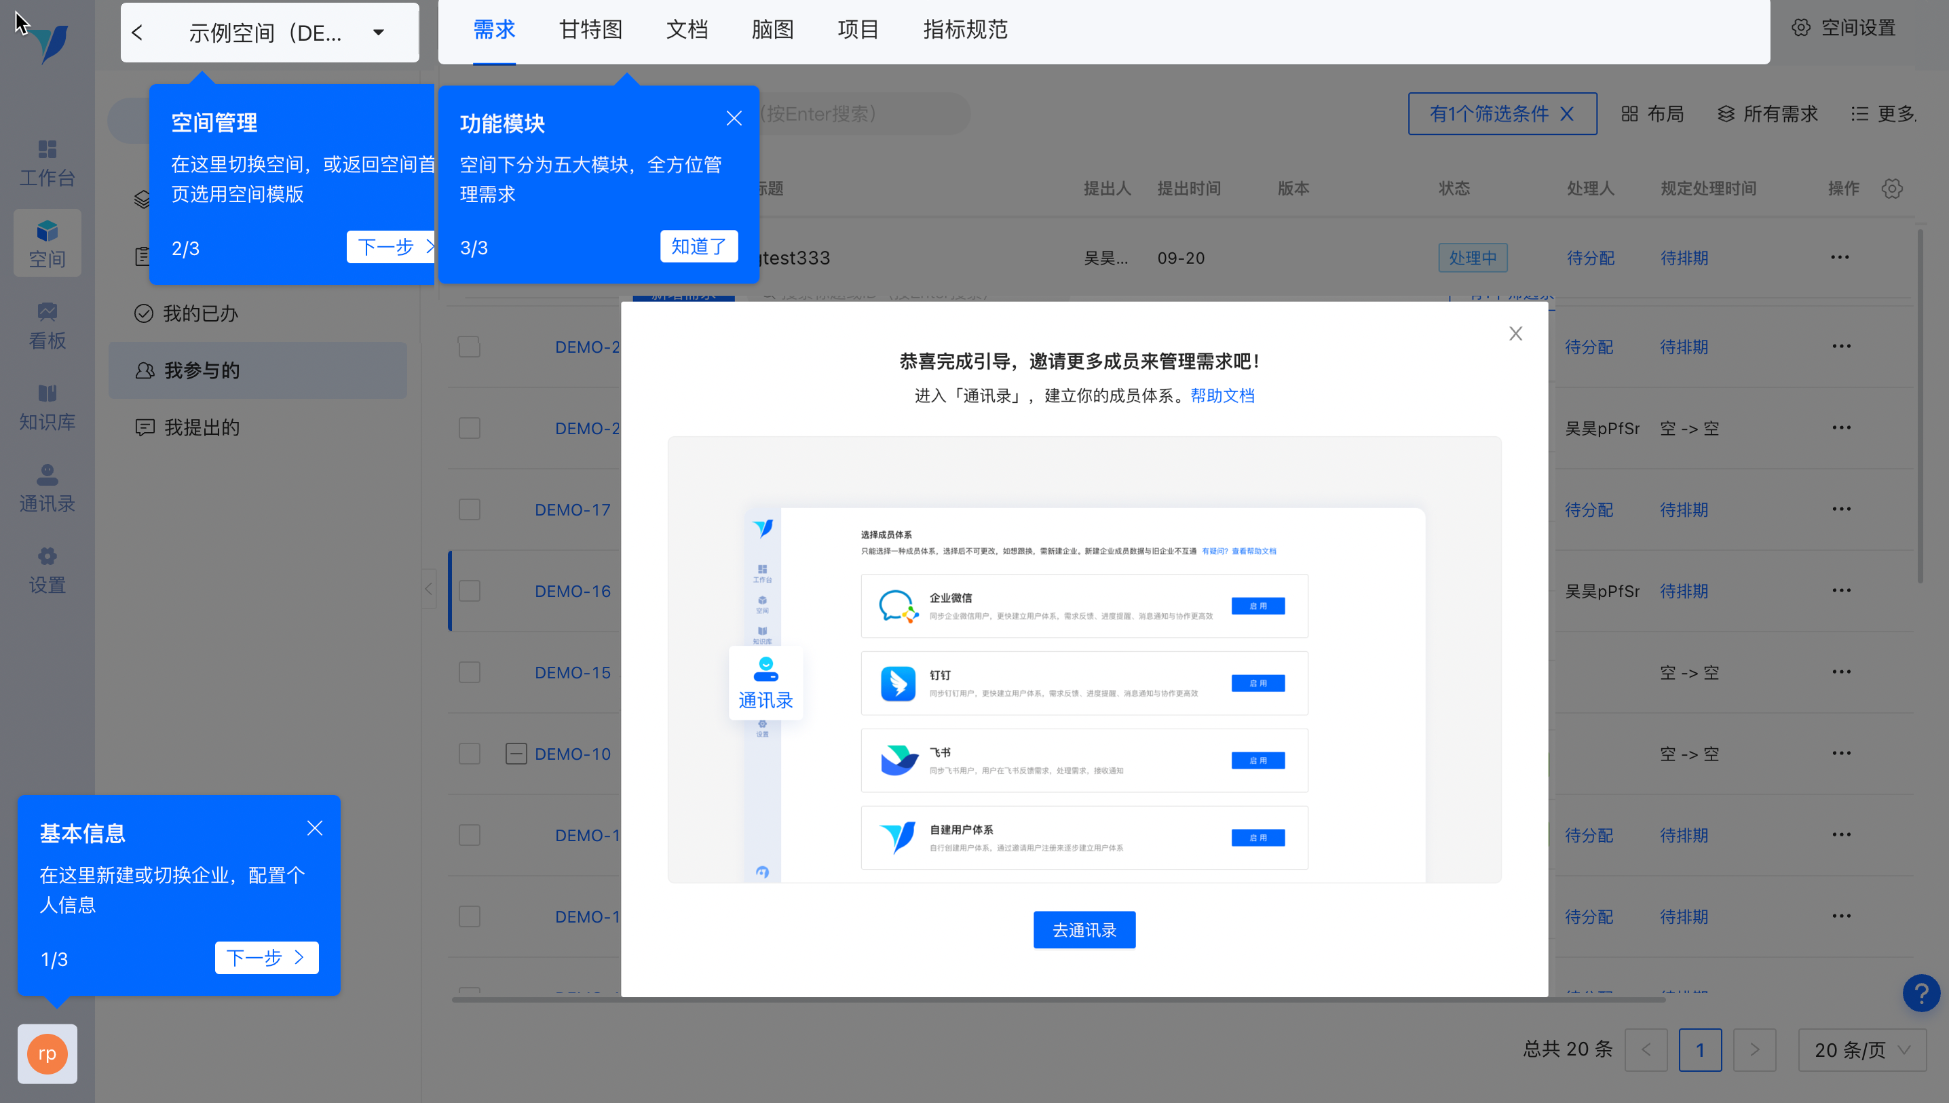
Task: Open the 帮助文档 help link
Action: tap(1222, 395)
